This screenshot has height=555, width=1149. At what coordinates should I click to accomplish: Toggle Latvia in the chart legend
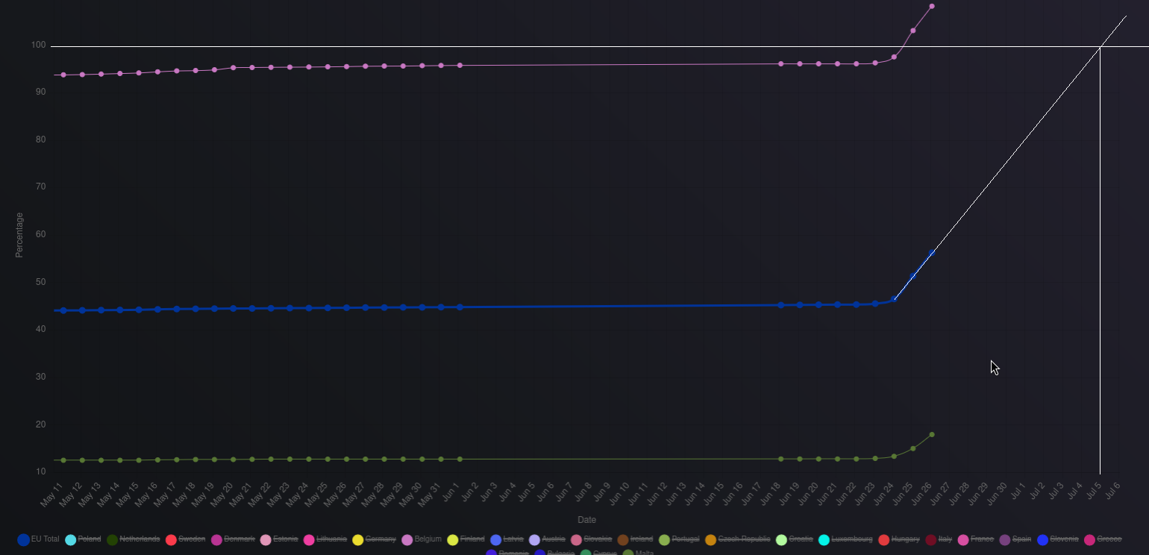coord(507,539)
